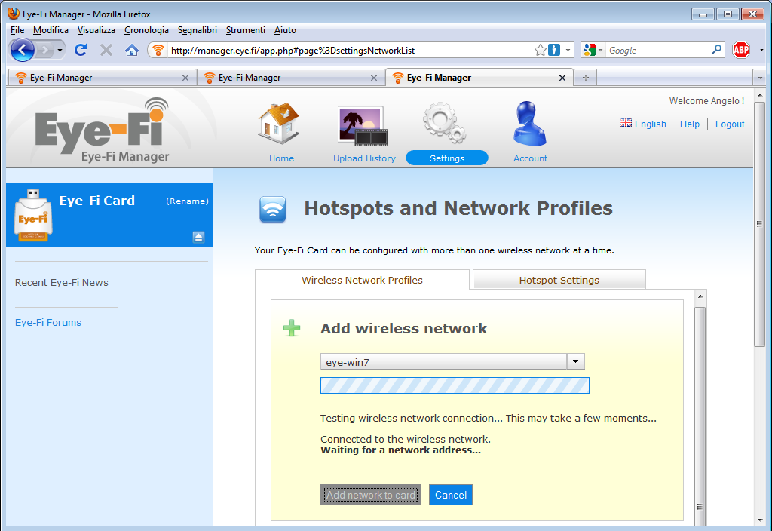Open the Help link
This screenshot has height=531, width=772.
click(689, 124)
